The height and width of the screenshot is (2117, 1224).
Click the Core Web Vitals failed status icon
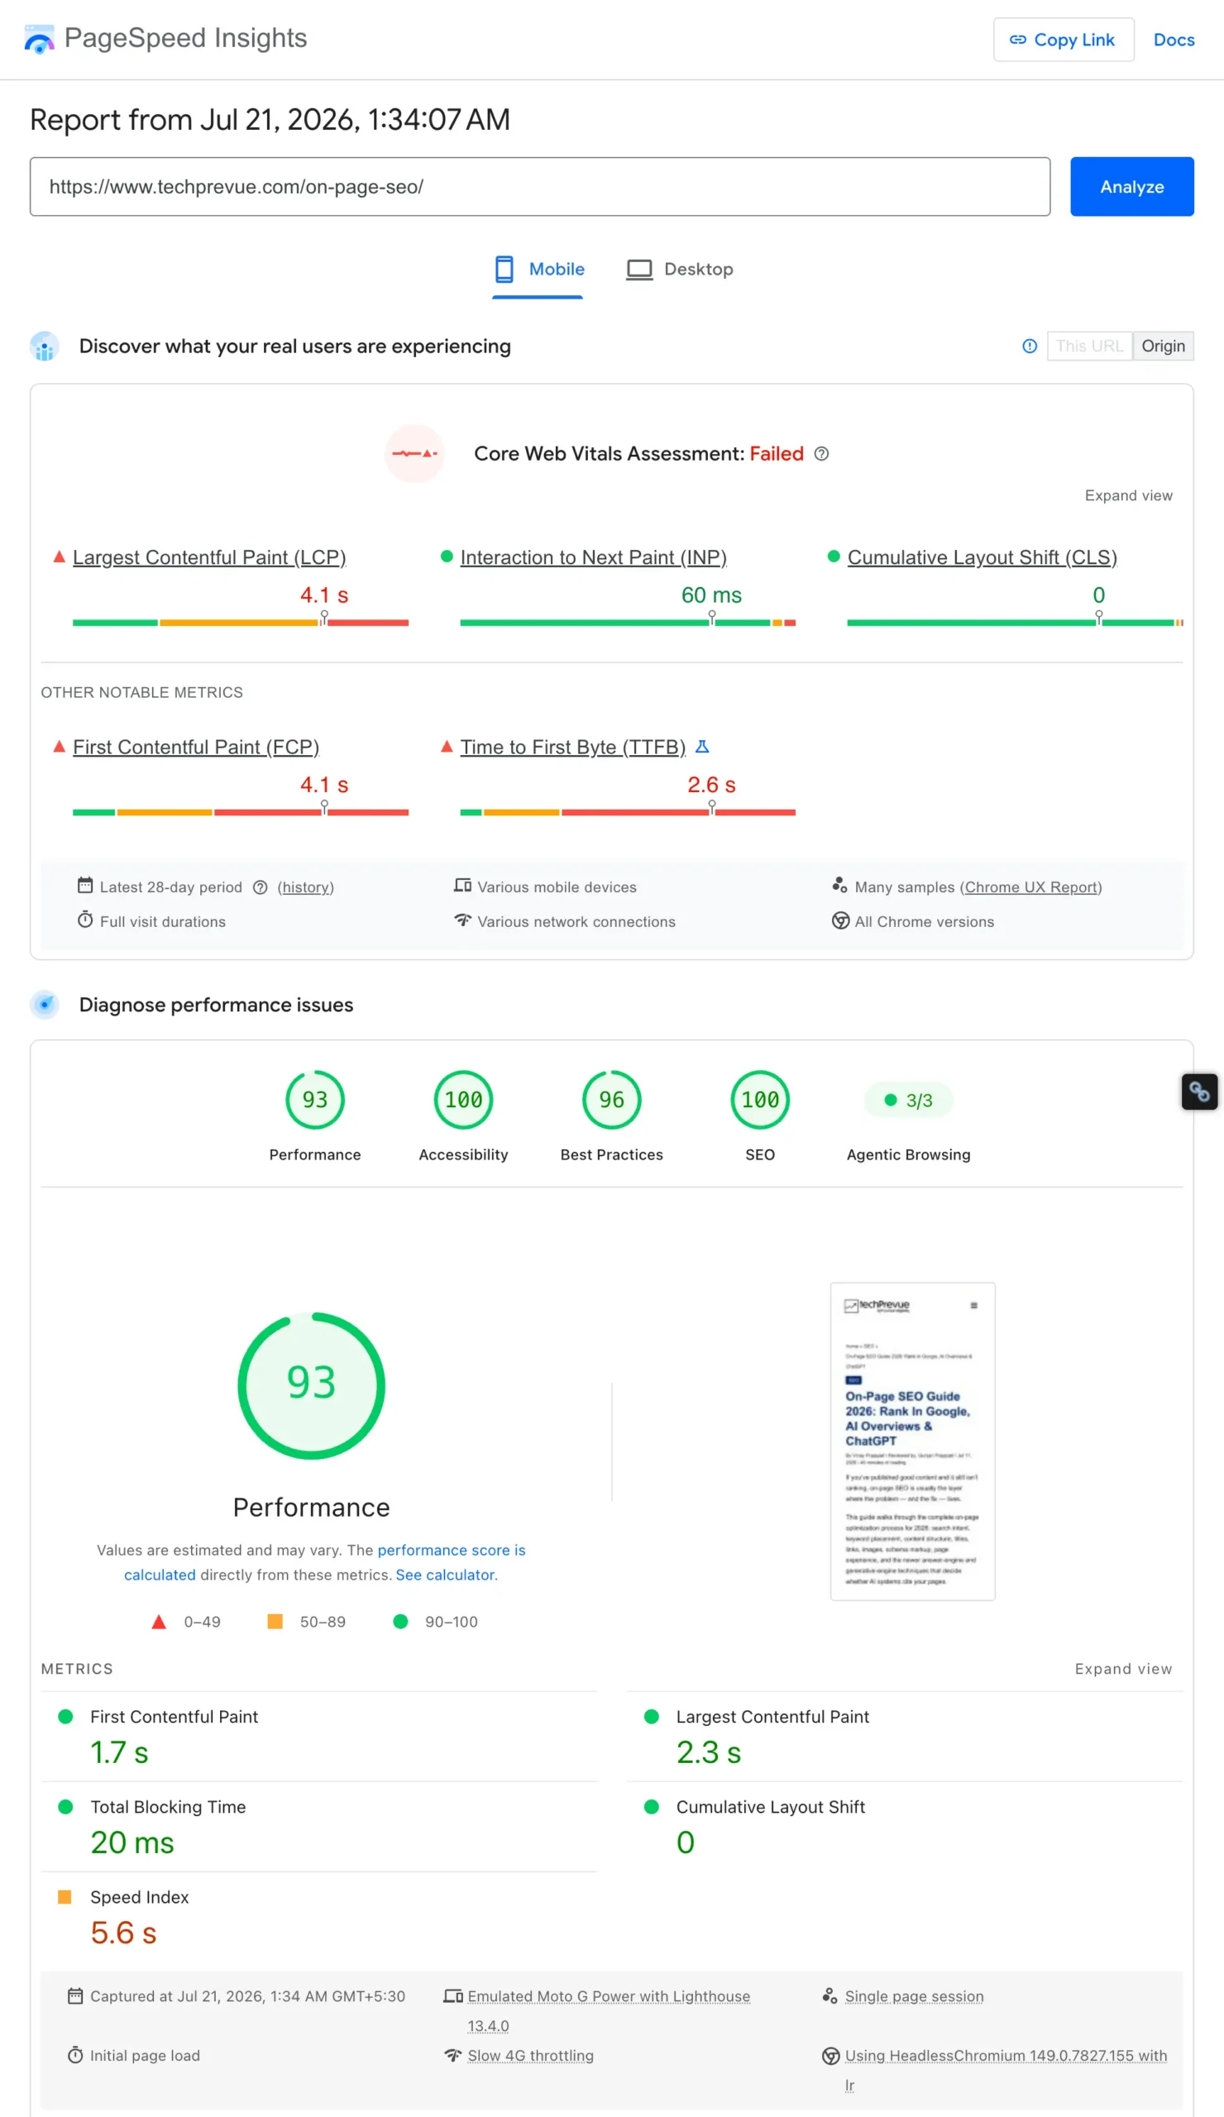coord(415,454)
